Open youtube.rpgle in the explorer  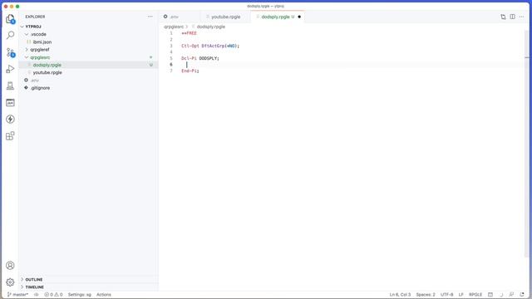pyautogui.click(x=47, y=72)
